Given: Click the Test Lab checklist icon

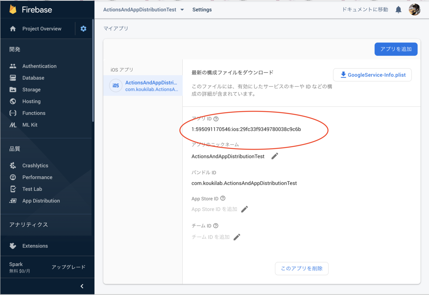Looking at the screenshot, I should point(13,189).
